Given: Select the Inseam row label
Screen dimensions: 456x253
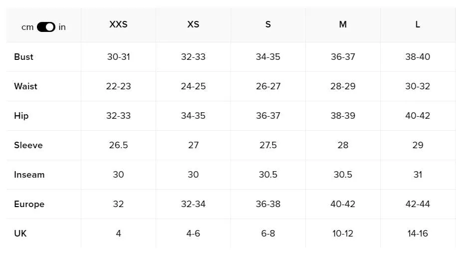Looking at the screenshot, I should click(x=29, y=175).
